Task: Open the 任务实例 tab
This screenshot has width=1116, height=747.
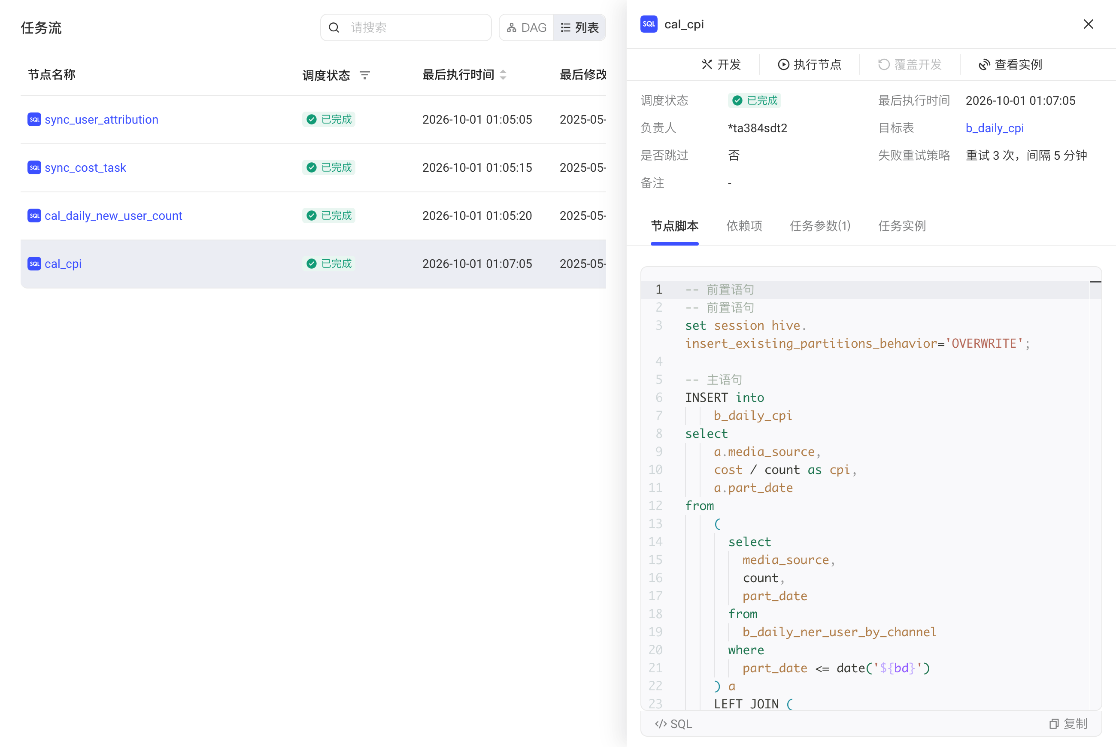Action: (902, 226)
